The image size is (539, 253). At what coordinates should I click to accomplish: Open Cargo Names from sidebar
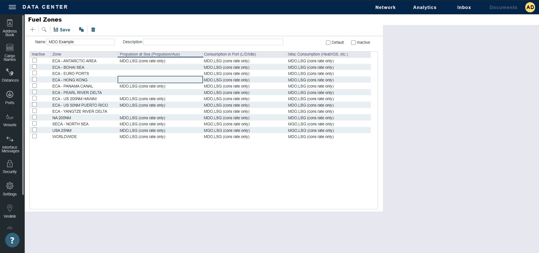tap(10, 52)
